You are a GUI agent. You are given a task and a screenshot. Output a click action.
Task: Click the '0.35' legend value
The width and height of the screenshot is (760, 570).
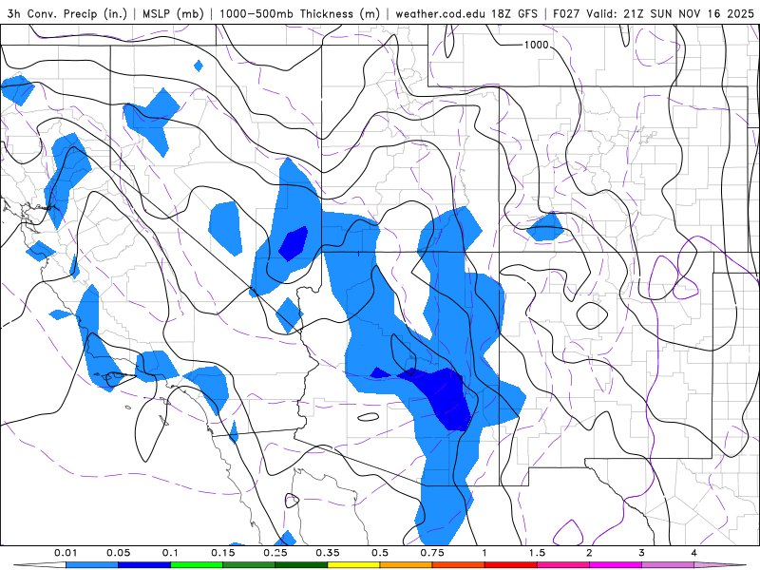click(328, 553)
